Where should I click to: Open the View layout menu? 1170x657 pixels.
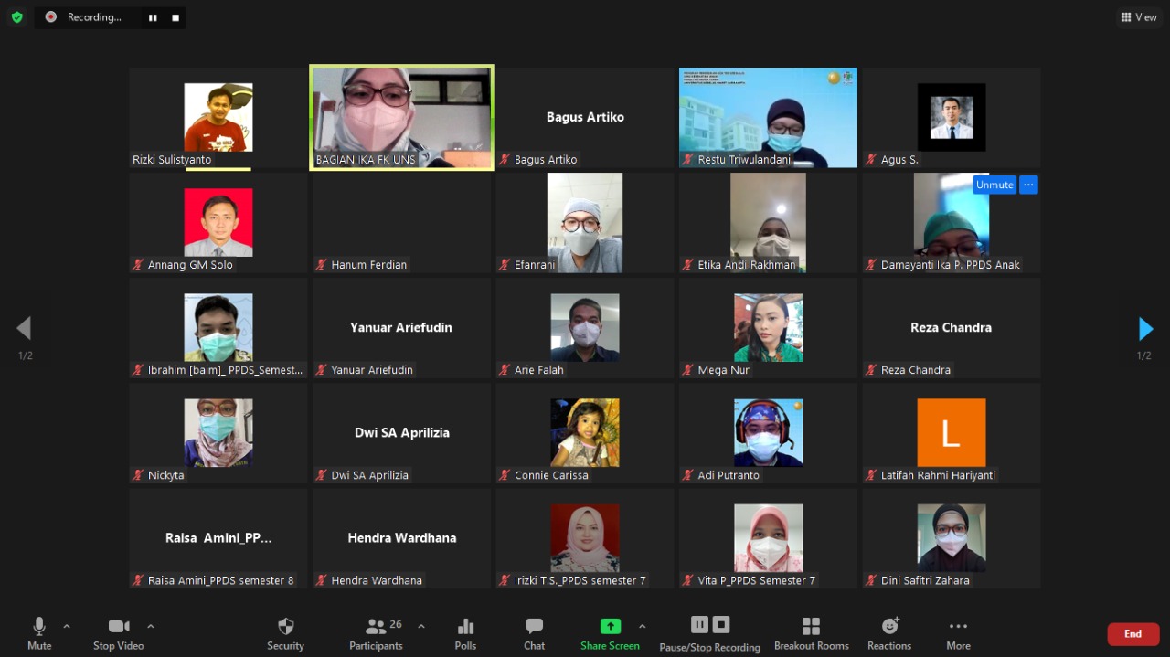click(1139, 16)
